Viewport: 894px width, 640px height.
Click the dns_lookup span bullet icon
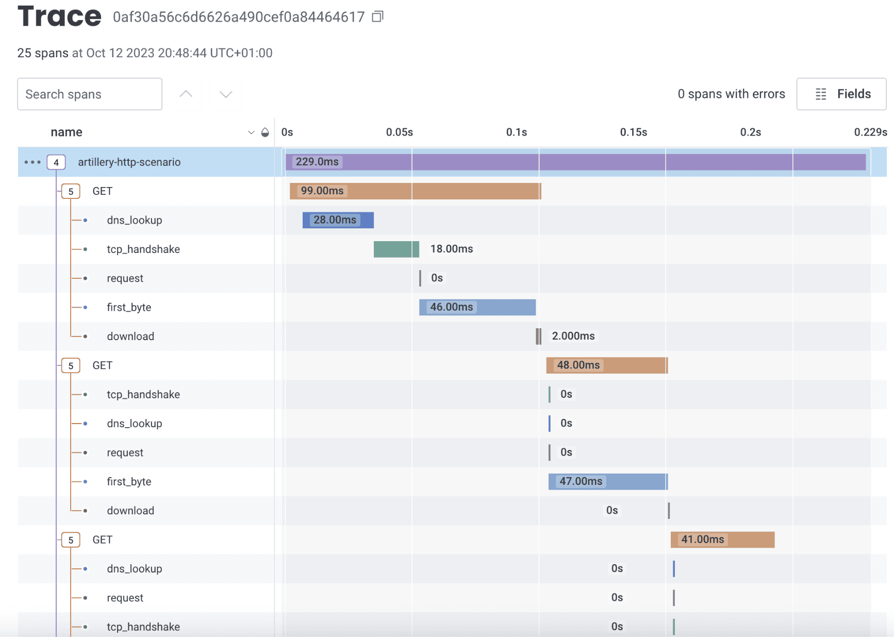85,220
